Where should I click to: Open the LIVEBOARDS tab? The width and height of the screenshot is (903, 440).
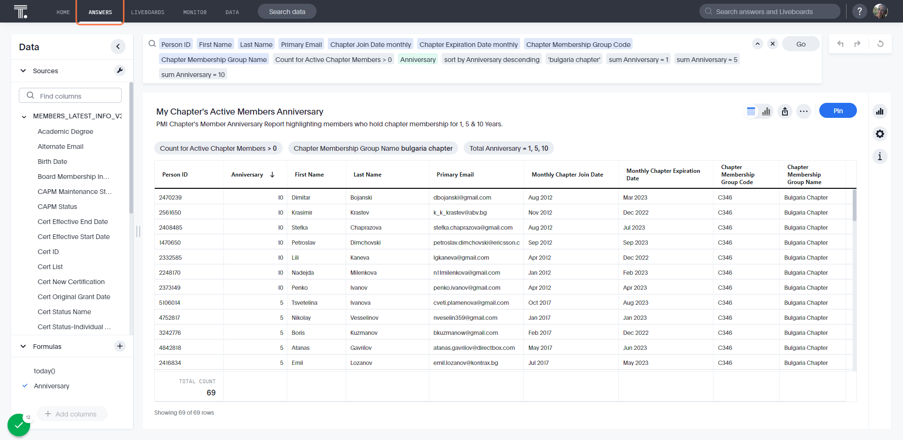148,12
